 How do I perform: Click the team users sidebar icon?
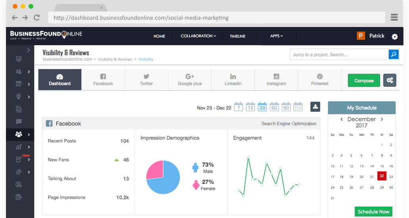point(19,72)
